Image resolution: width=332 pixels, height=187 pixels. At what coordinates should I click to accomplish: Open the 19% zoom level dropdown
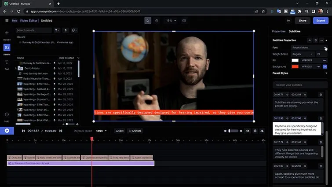click(x=171, y=20)
